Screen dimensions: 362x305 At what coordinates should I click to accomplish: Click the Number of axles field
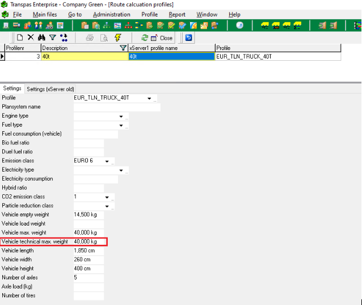coord(89,278)
